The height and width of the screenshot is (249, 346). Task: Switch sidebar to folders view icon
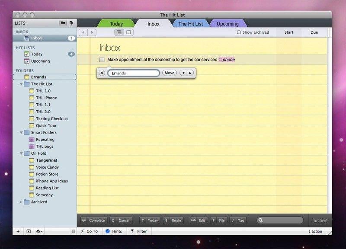63,23
